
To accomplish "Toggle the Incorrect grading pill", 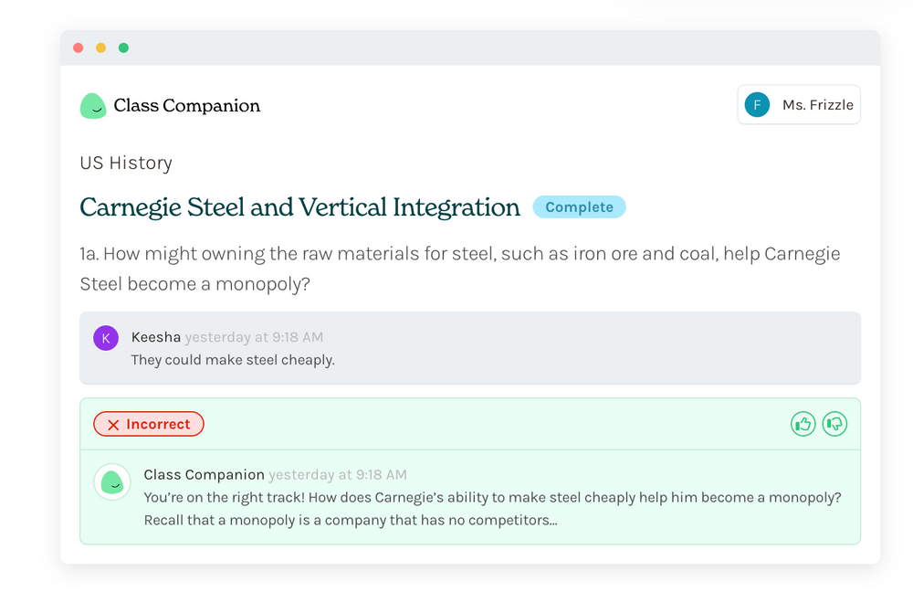I will [148, 424].
